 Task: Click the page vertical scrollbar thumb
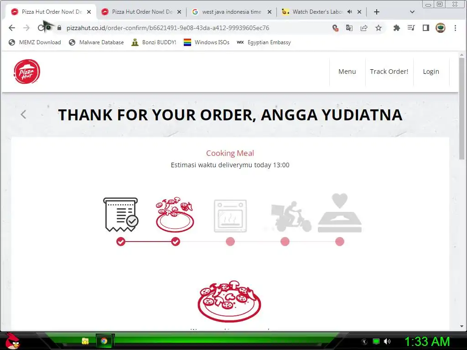(x=462, y=108)
